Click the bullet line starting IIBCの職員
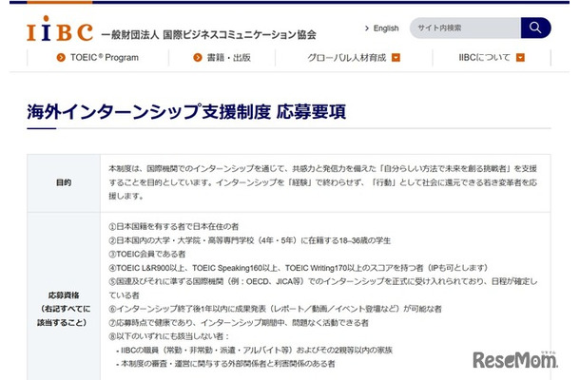The width and height of the screenshot is (580, 380). (x=254, y=350)
